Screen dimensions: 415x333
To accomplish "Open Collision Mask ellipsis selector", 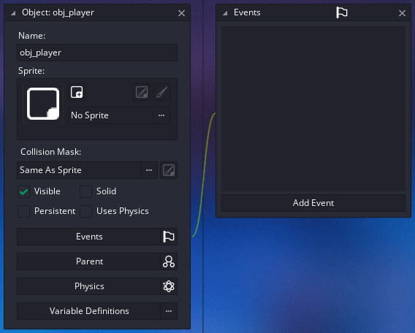I will pyautogui.click(x=149, y=170).
